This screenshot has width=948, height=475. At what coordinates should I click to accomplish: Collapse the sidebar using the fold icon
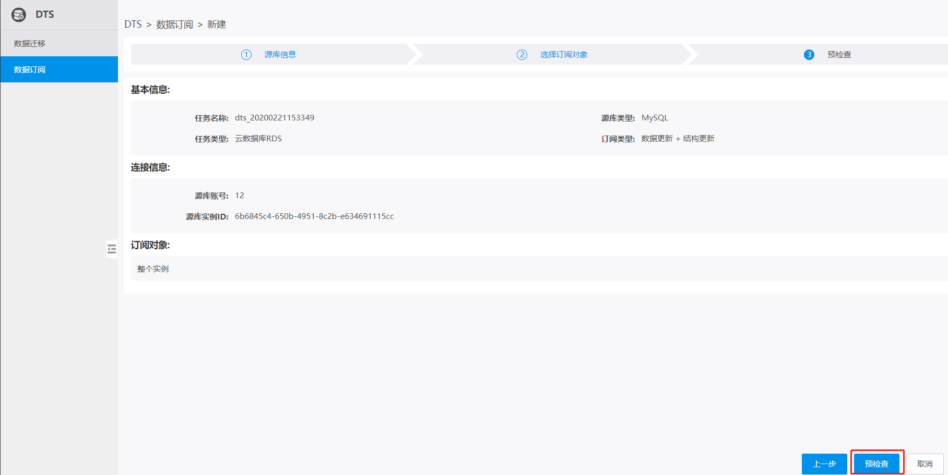[x=112, y=249]
